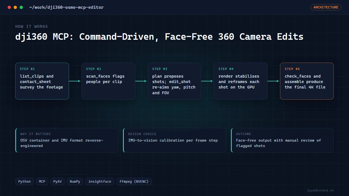The image size is (349, 196).
Task: Select the Step 04 render card
Action: pos(240,81)
